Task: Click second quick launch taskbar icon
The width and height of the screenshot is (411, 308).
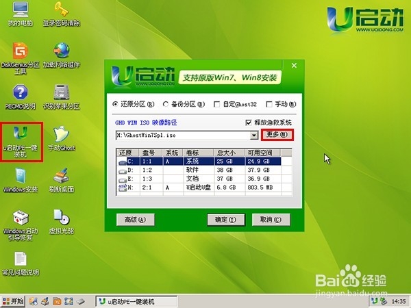Action: [45, 301]
